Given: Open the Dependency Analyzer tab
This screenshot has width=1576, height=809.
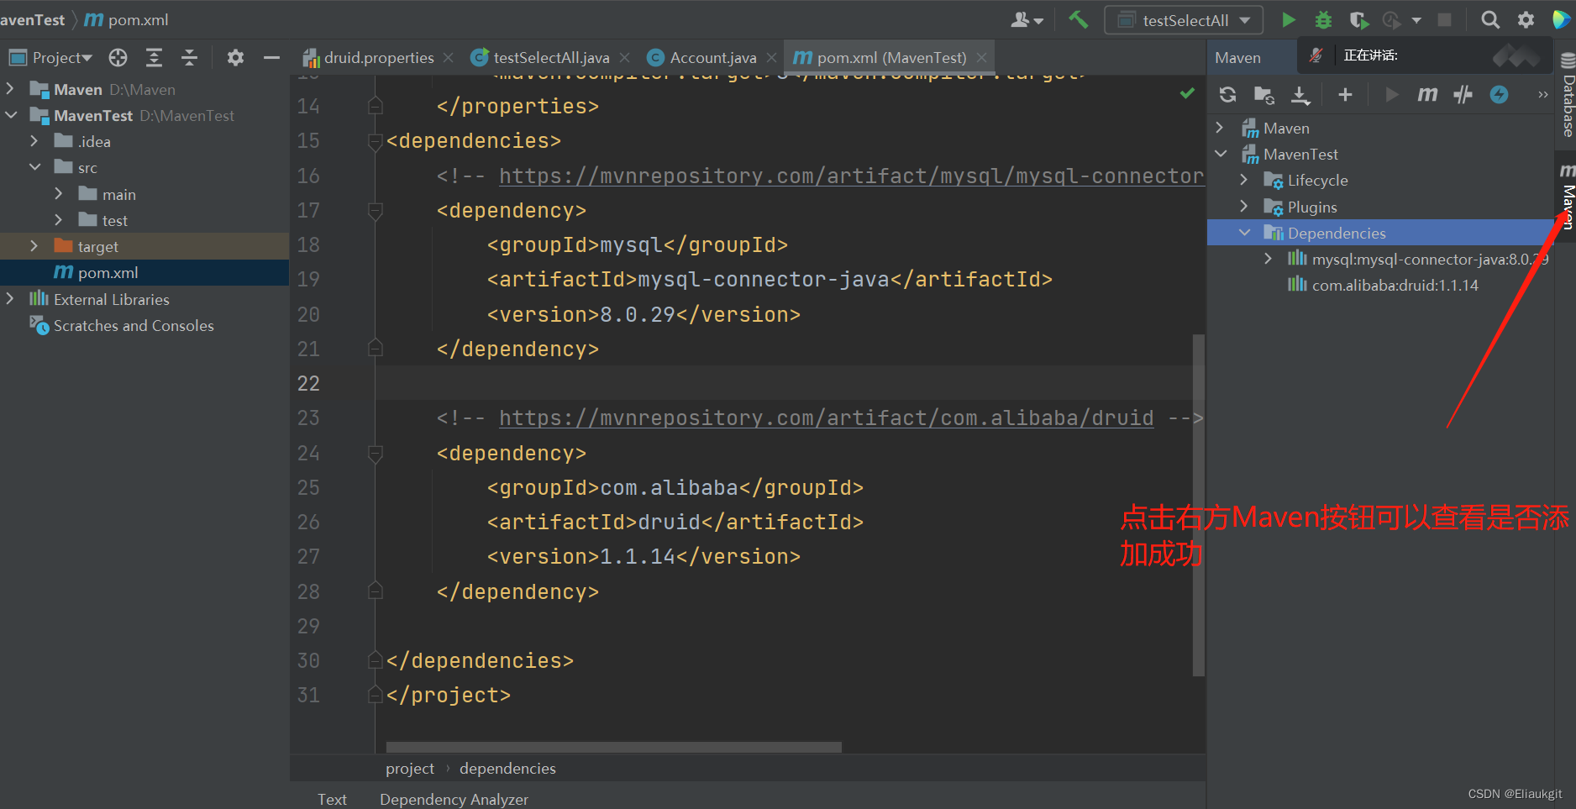Looking at the screenshot, I should coord(454,799).
